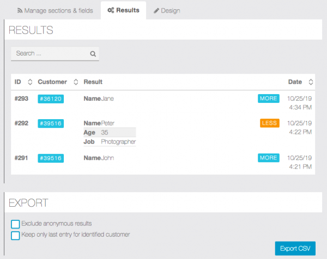Screen dimensions: 327x259
Task: Open customer #39516 badge in row #291
Action: 51,158
